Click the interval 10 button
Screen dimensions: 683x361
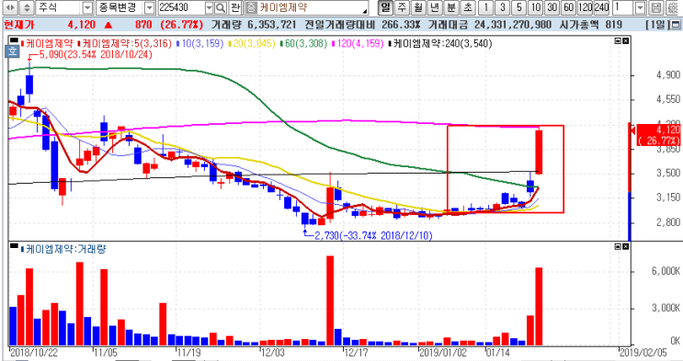535,7
